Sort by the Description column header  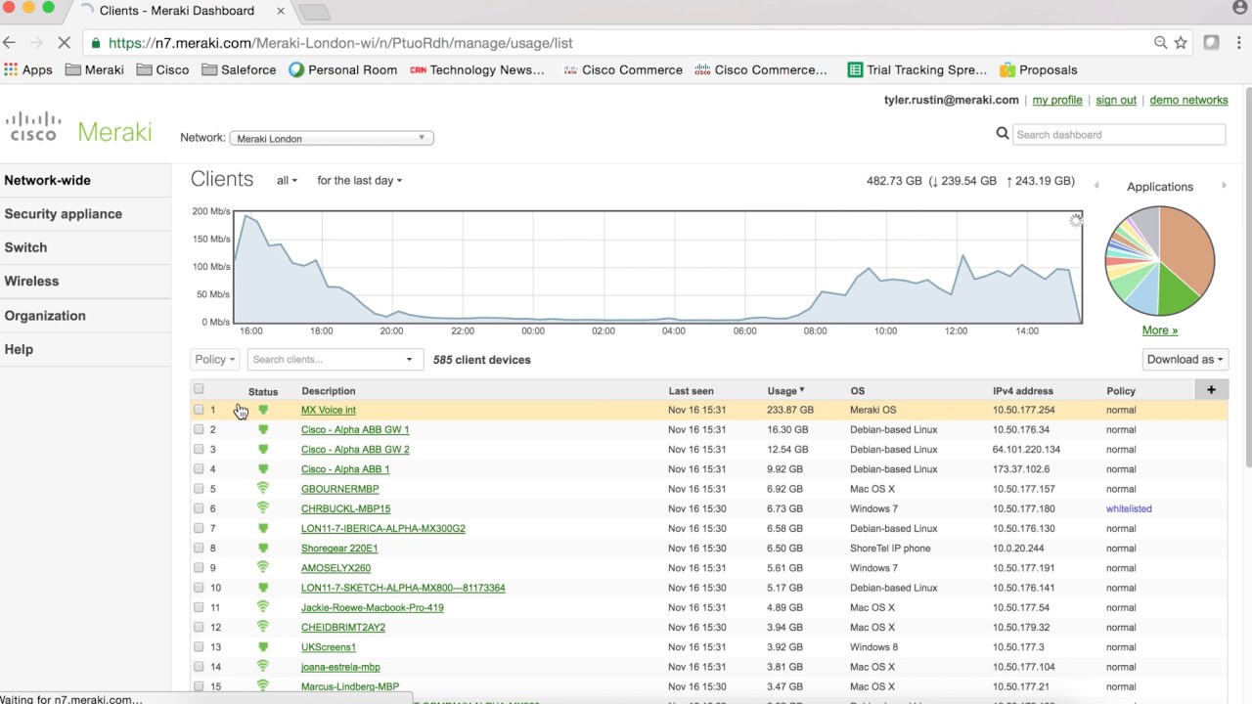tap(329, 391)
